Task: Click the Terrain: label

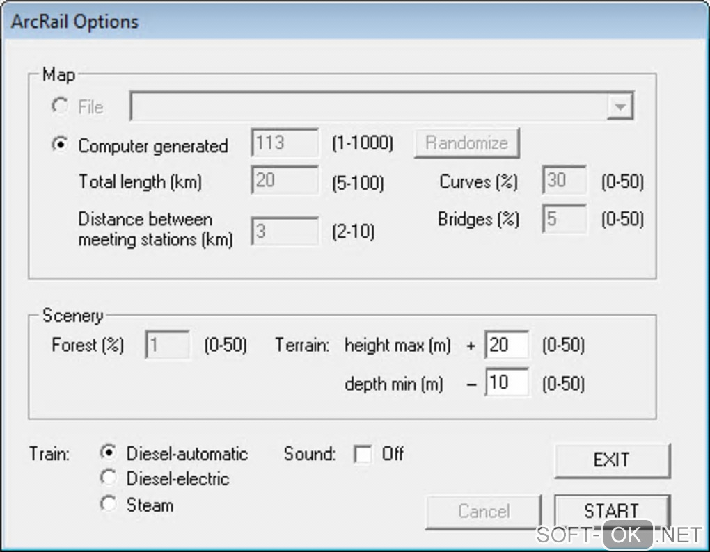Action: pyautogui.click(x=303, y=345)
